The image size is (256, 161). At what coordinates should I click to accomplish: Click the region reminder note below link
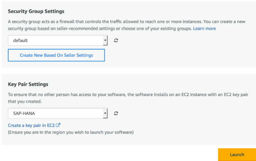tap(71, 132)
